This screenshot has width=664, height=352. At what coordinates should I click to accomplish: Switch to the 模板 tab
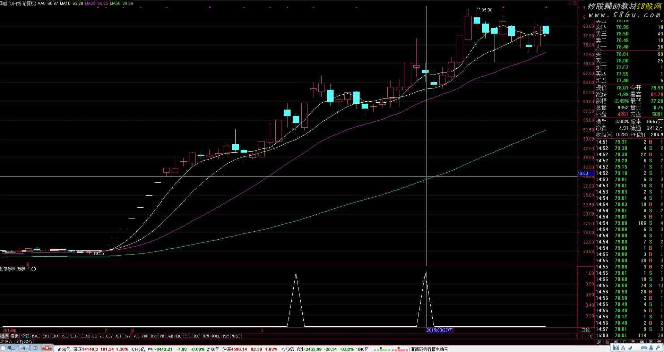tap(15, 336)
